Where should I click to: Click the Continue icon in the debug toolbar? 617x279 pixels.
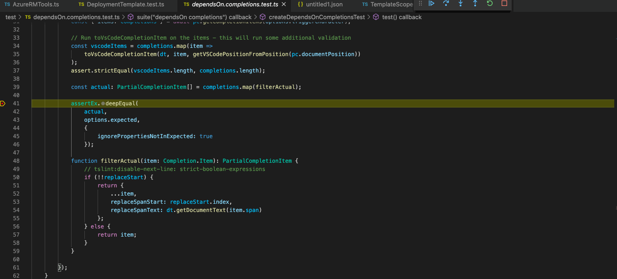[x=431, y=4]
